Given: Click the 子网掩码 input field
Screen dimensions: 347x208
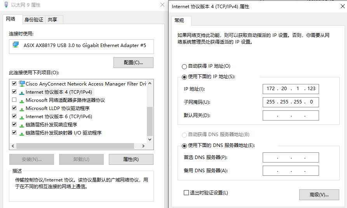Looking at the screenshot, I should (291, 102).
